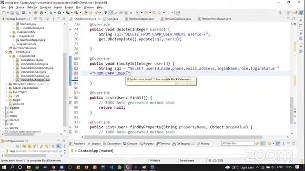305x171 pixels.
Task: Toggle highlighted Mark Occurrences toolbar button
Action: [x=111, y=13]
